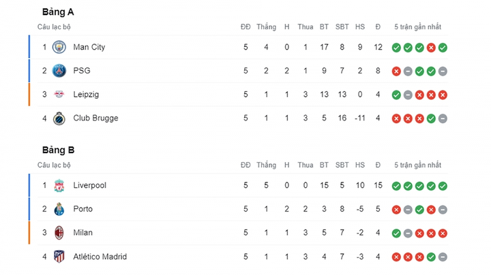Open the Atlético Madrid team link

pos(100,257)
